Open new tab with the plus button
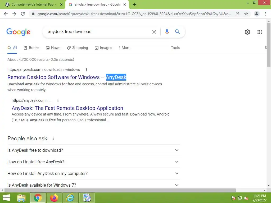Image resolution: width=271 pixels, height=203 pixels. coord(135,5)
